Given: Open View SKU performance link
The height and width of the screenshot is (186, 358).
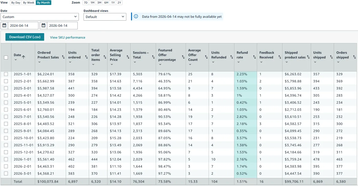Looking at the screenshot, I should point(67,37).
